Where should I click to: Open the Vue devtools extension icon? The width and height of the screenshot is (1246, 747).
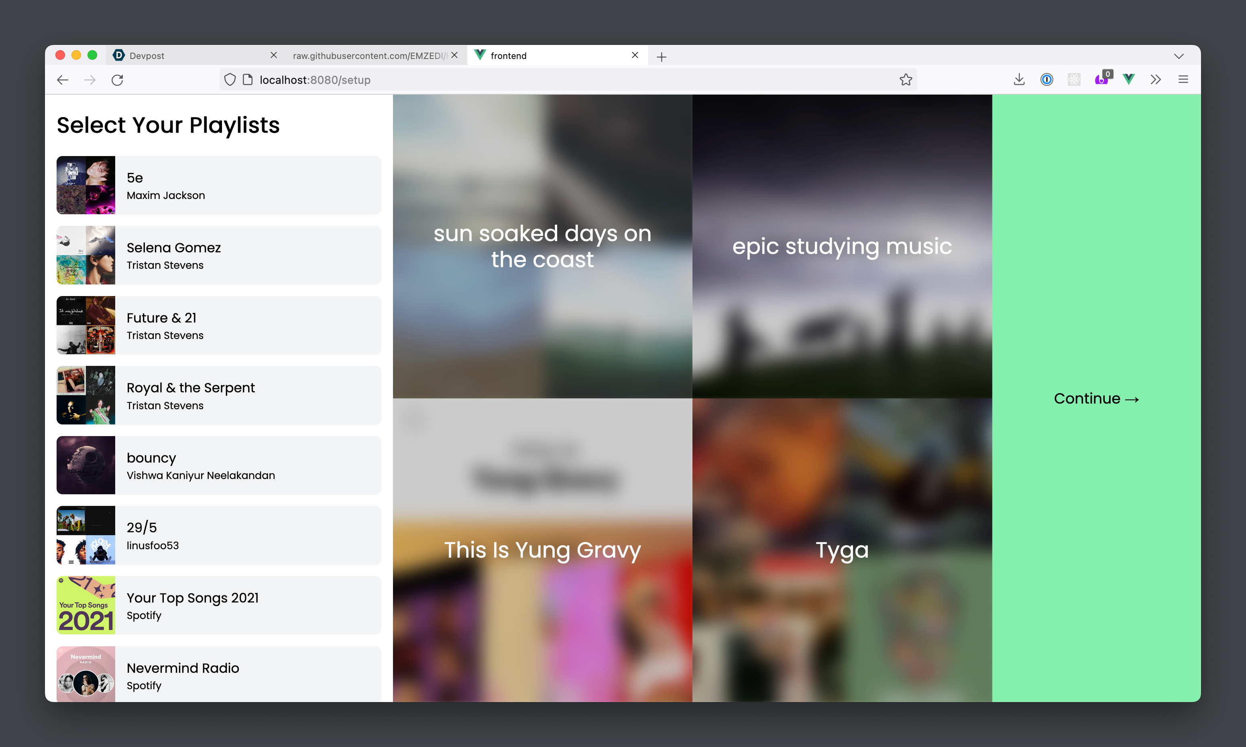(x=1129, y=79)
